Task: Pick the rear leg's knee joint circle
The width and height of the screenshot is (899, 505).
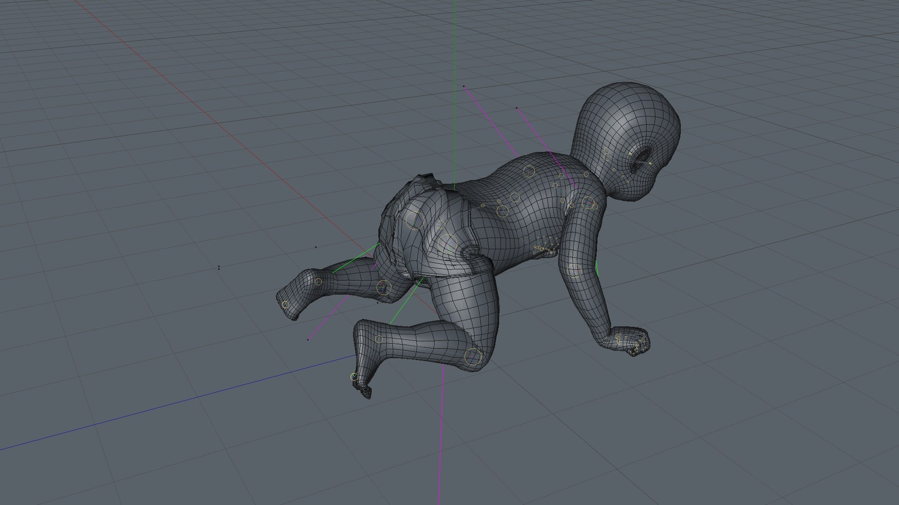Action: 383,288
